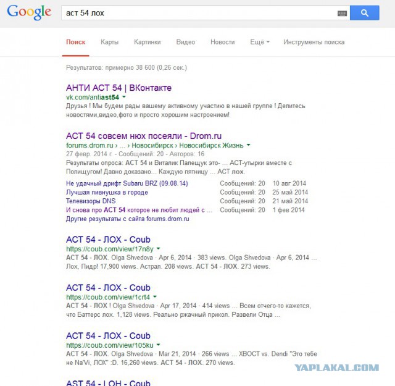The height and width of the screenshot is (386, 395).
Task: Open the on-screen keyboard icon in search box
Action: (342, 14)
